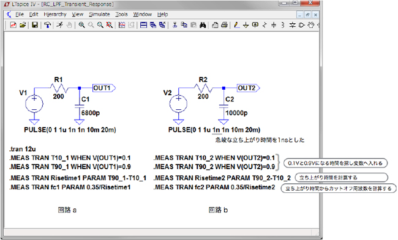
Task: Select the Label Net tool
Action: point(255,25)
